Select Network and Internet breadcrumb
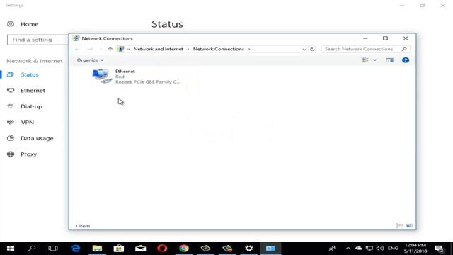The image size is (453, 255). coord(158,49)
